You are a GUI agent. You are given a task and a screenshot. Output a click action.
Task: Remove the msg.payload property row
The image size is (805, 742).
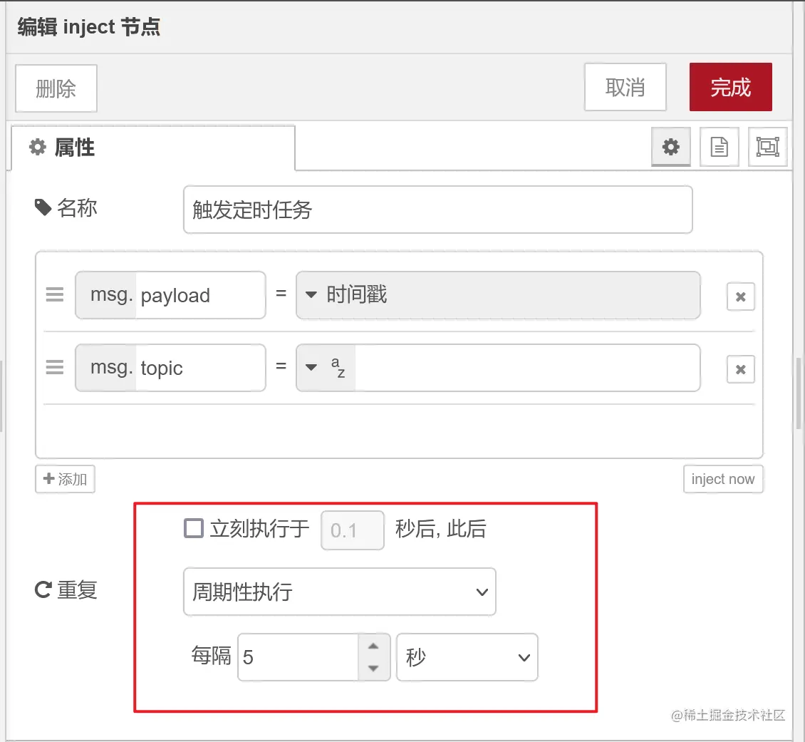(x=740, y=297)
